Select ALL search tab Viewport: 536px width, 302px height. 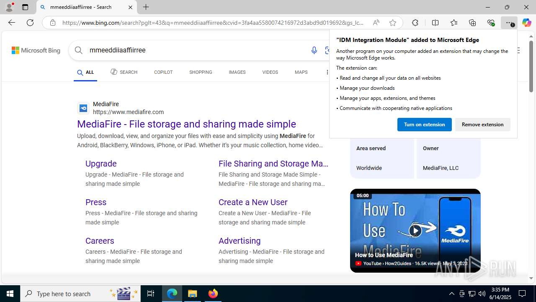(85, 72)
